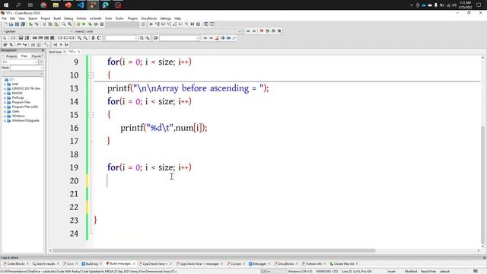The width and height of the screenshot is (487, 274).
Task: Click line number 19 in the margin
Action: 74,167
